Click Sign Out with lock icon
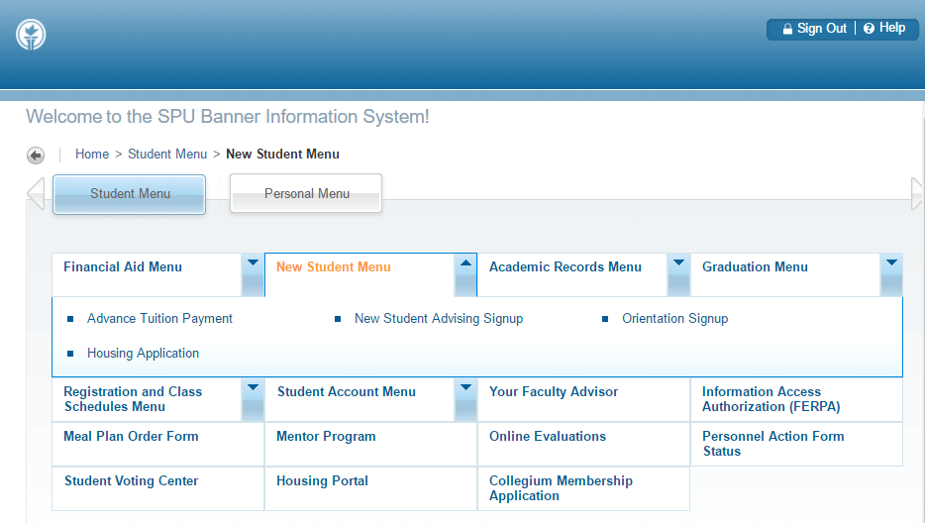 point(814,29)
